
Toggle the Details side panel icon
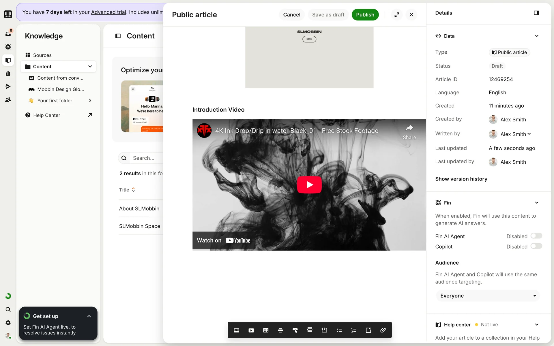536,13
